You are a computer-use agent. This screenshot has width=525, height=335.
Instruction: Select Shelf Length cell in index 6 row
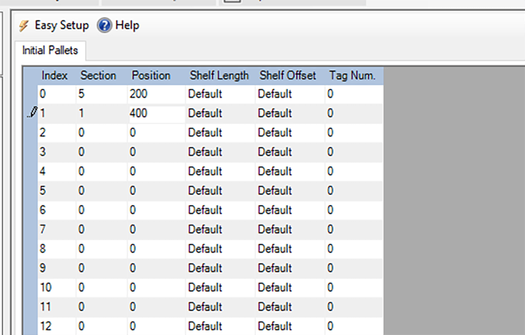[220, 210]
